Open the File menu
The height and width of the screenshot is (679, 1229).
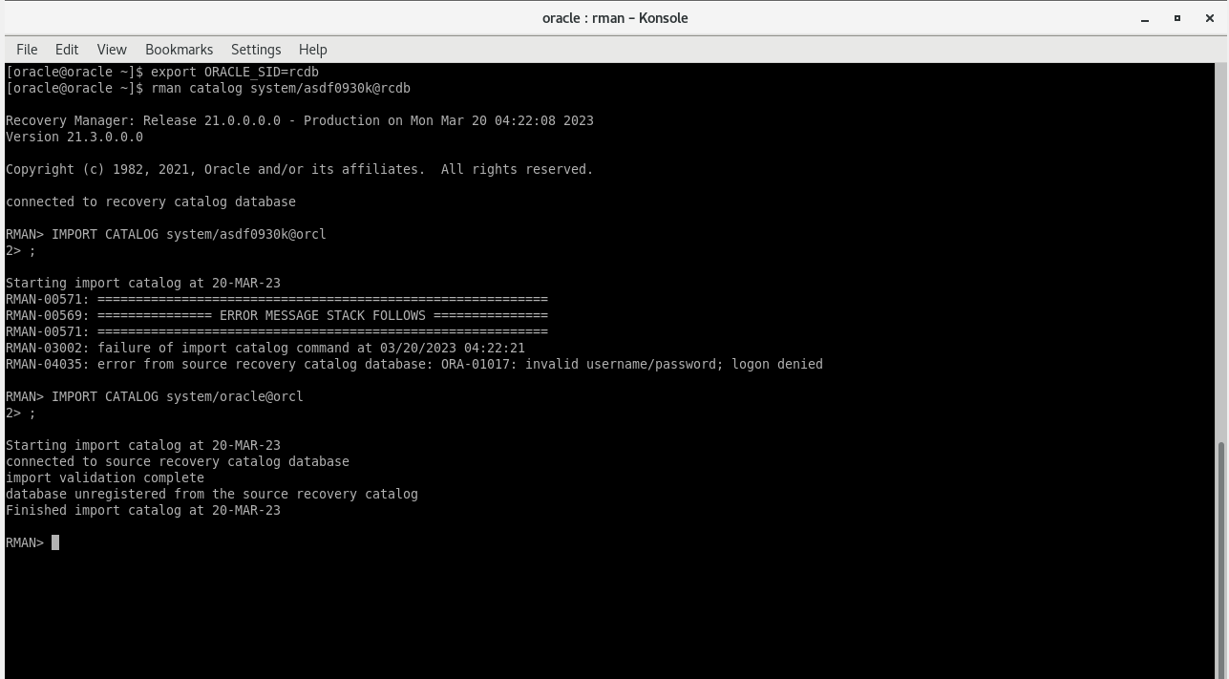point(27,50)
